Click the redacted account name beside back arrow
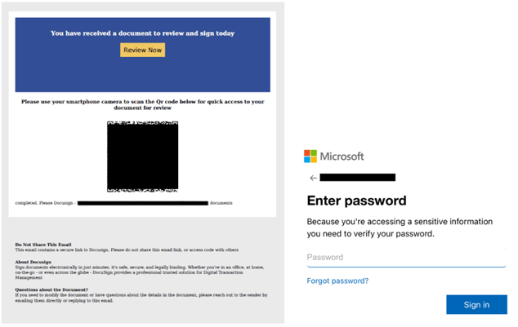 click(x=358, y=177)
